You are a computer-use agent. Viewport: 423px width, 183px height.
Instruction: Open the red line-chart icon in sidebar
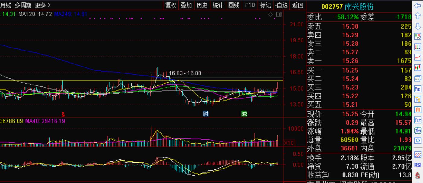[418, 57]
